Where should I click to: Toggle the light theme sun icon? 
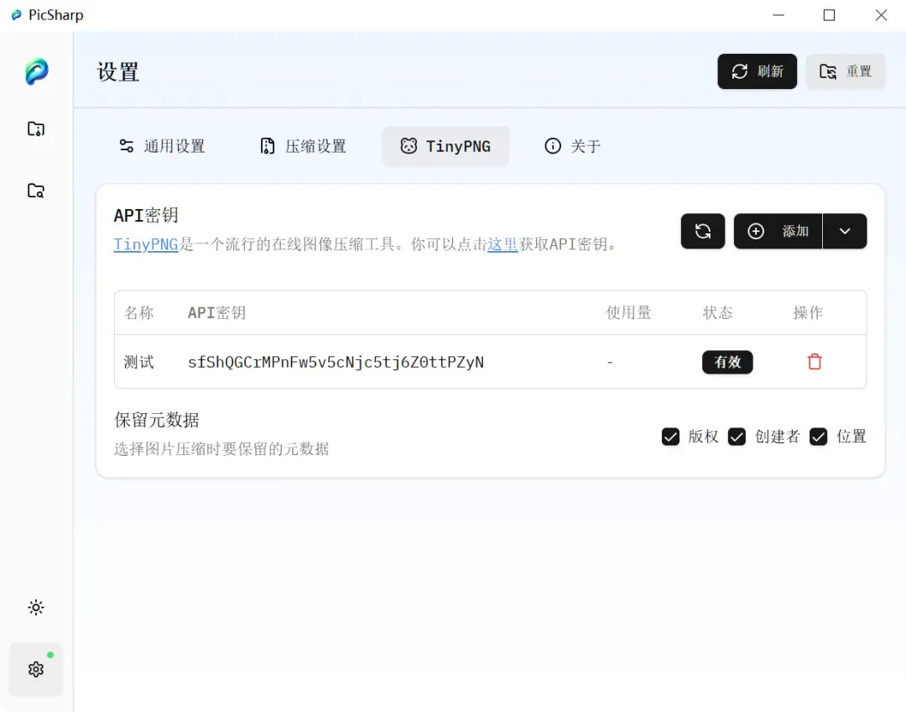[36, 607]
